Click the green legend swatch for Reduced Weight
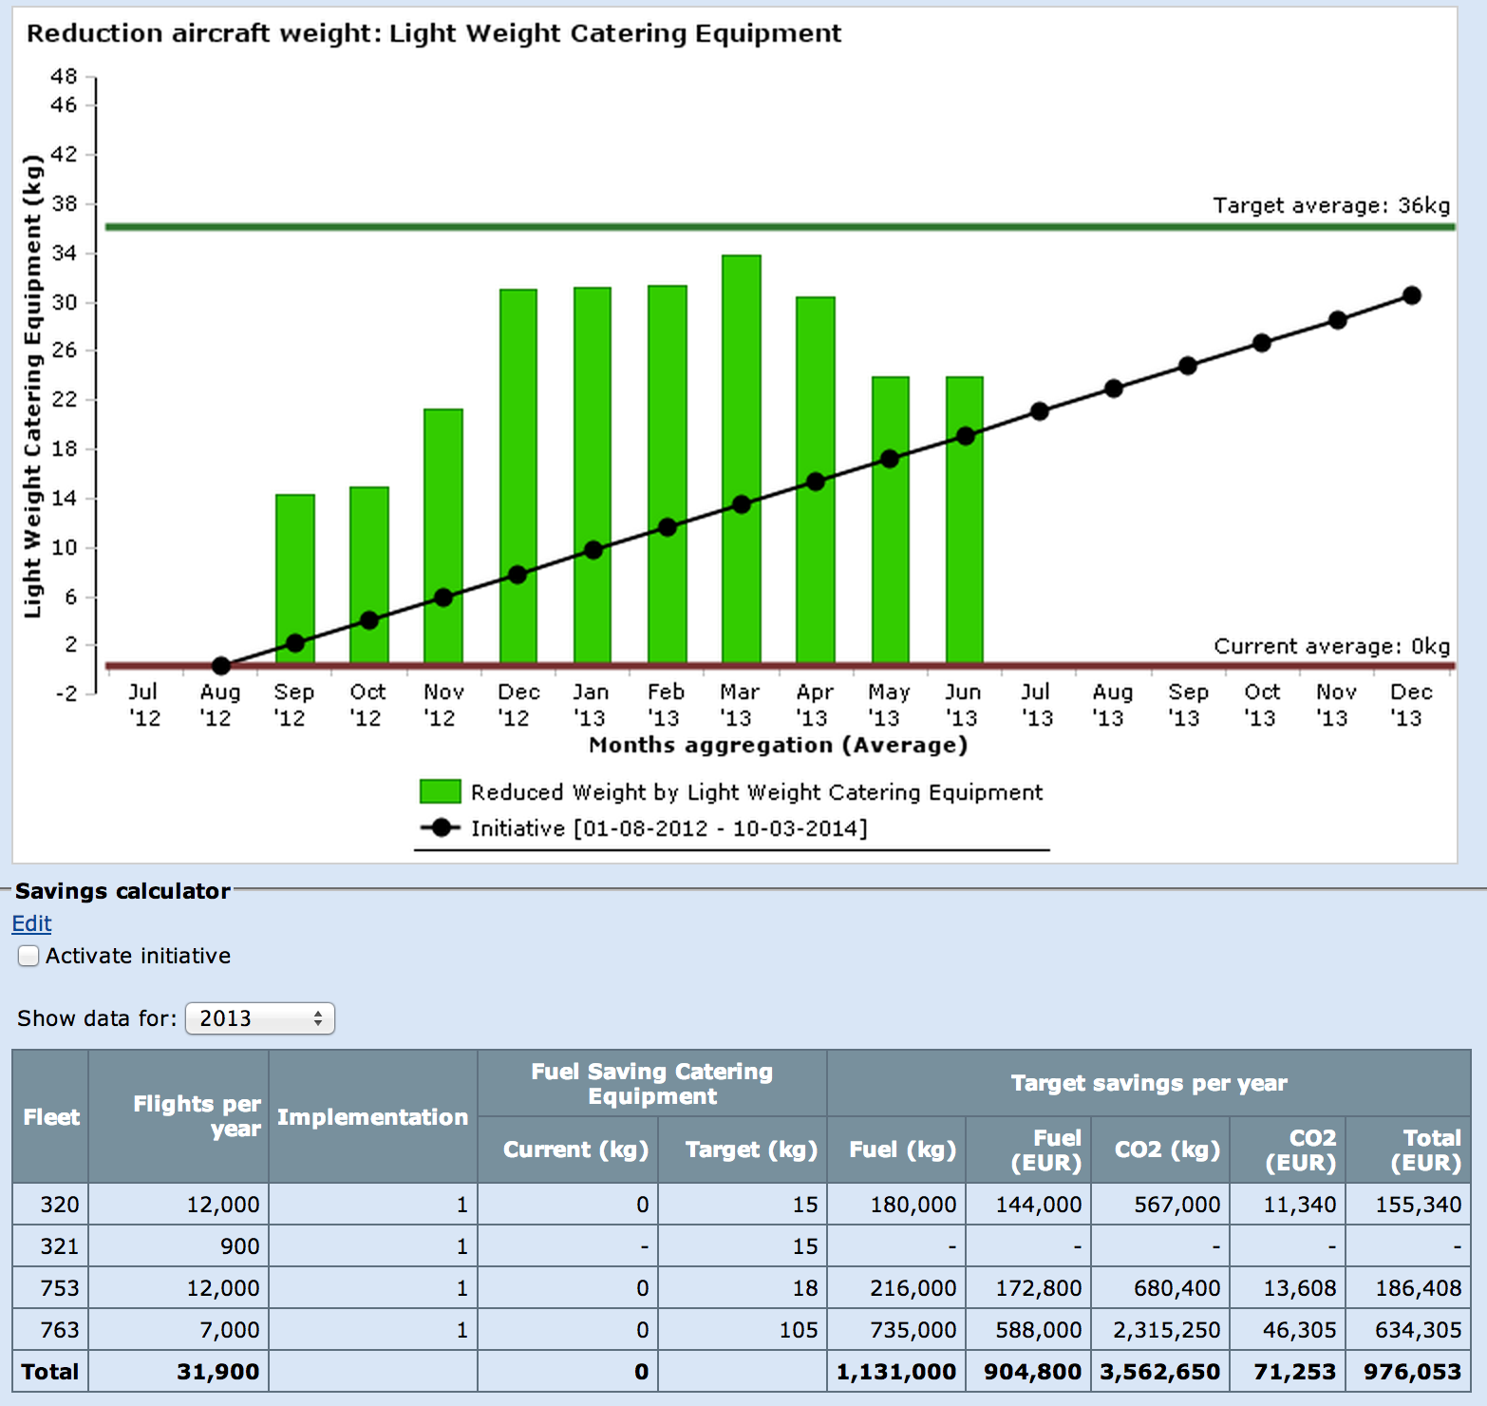The image size is (1487, 1406). [x=440, y=791]
